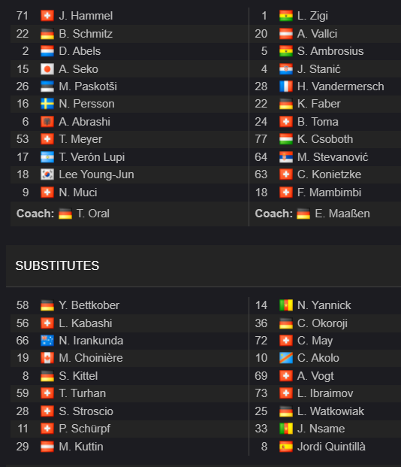Select substitute Y. Bettkober
The image size is (401, 467).
click(x=89, y=305)
